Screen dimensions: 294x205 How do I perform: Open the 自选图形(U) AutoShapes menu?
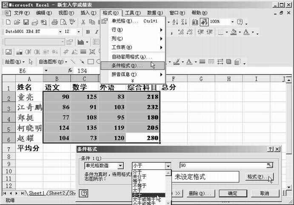click(x=53, y=62)
